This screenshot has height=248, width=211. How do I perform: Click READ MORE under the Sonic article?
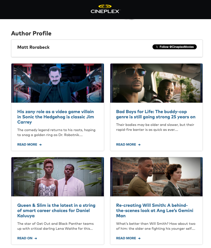pos(29,144)
